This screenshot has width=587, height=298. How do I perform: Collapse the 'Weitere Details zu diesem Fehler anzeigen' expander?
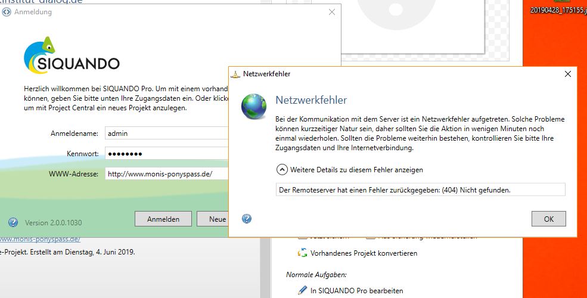[282, 170]
